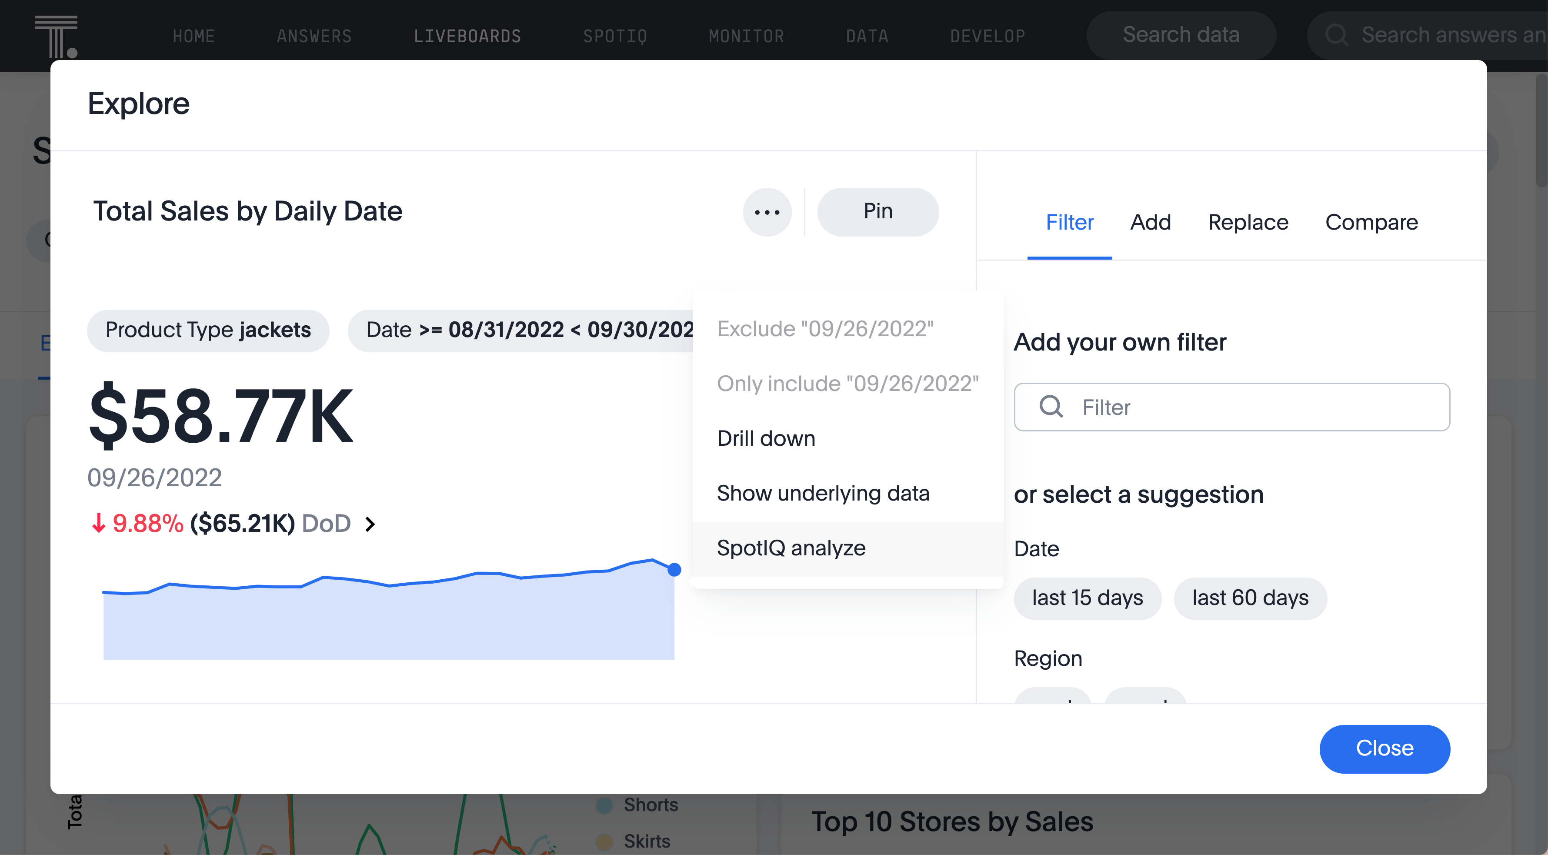Open LIVEBOARDS in top navigation

click(x=467, y=36)
